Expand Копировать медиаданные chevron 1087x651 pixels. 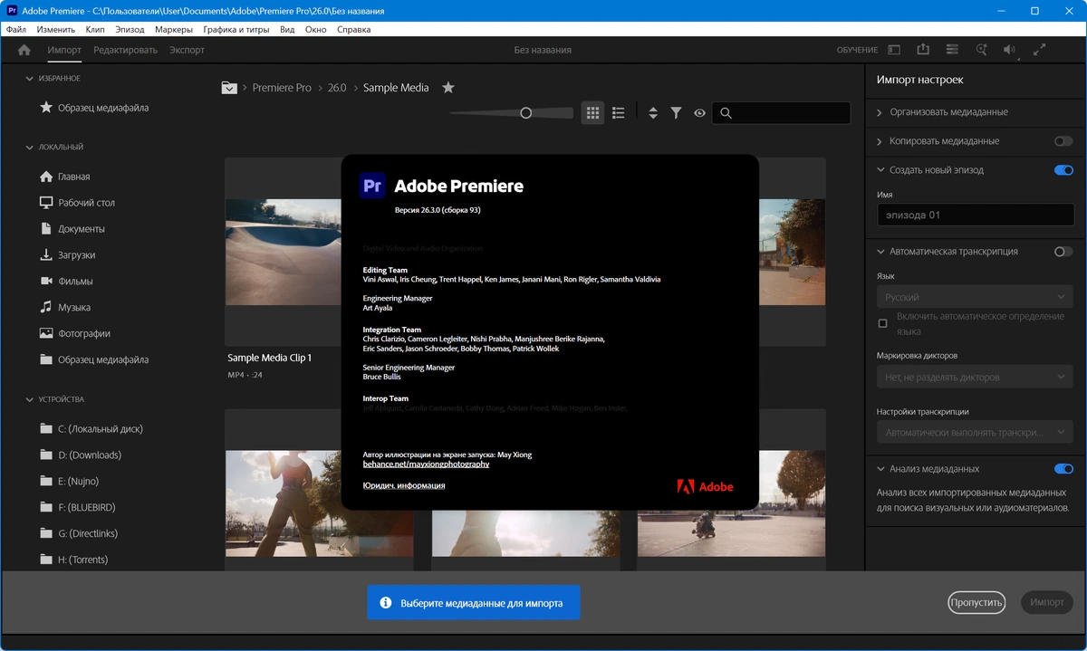880,141
